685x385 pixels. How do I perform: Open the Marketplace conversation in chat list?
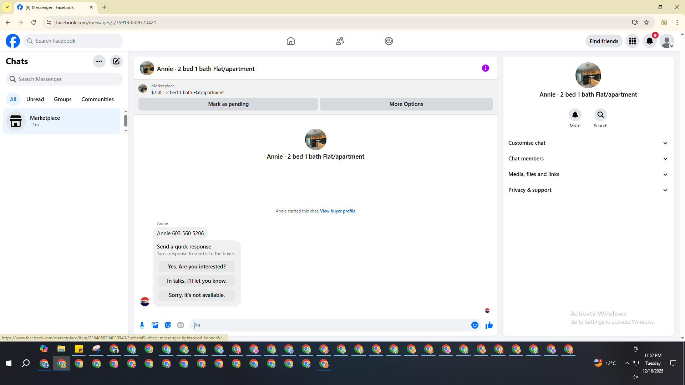62,121
